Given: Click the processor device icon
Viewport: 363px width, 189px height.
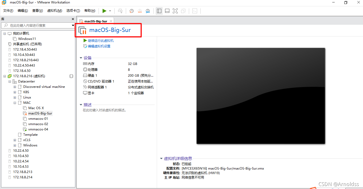Looking at the screenshot, I should (85, 70).
